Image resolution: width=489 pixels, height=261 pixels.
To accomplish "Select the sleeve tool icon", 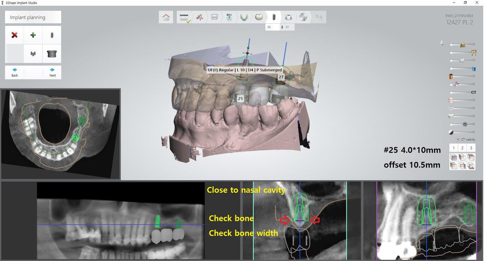I will click(52, 54).
